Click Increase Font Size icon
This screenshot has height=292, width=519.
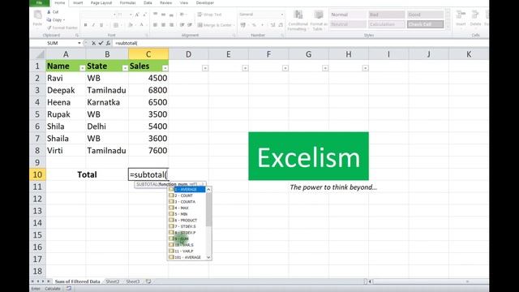pos(137,15)
